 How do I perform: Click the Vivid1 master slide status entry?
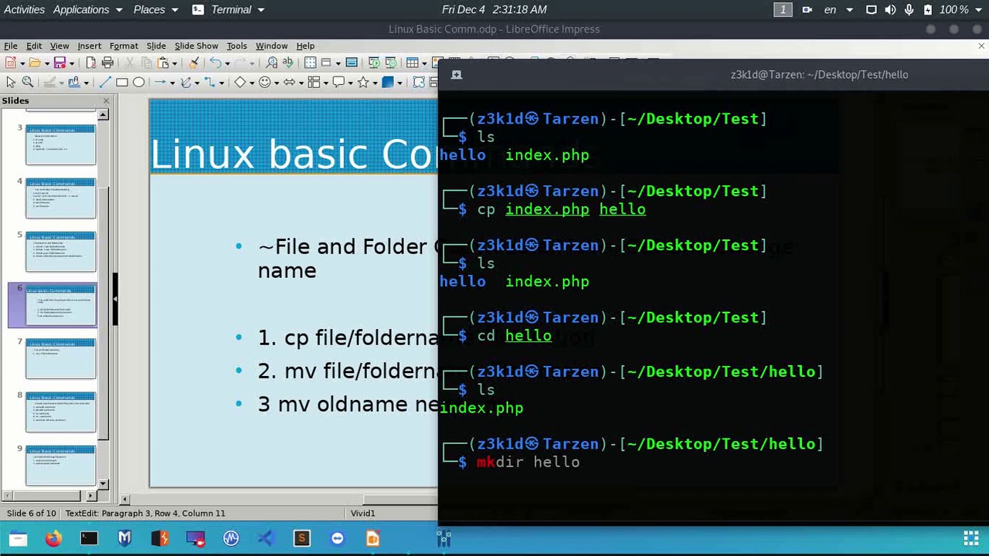(x=362, y=513)
